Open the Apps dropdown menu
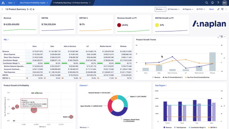This screenshot has width=229, height=129. [x=11, y=3]
